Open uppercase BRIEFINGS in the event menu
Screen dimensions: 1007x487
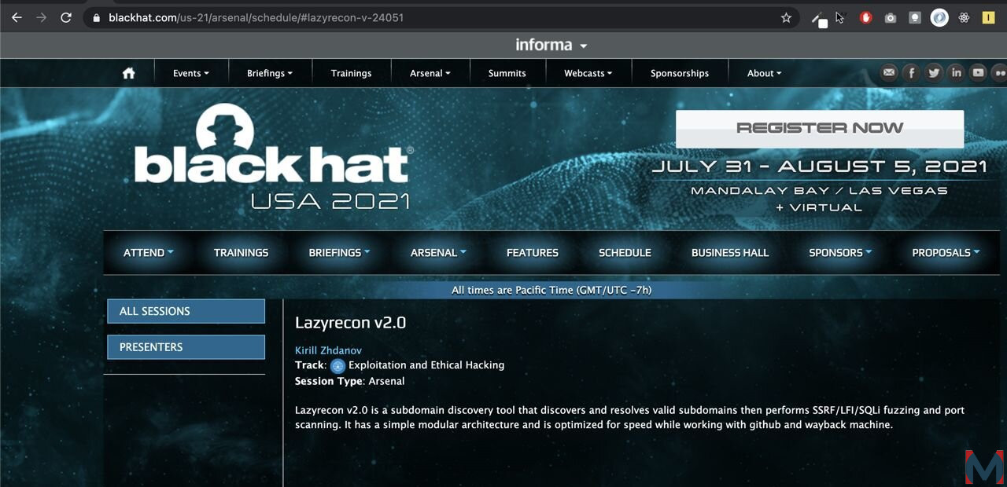[x=340, y=253]
